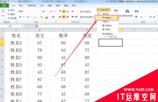The width and height of the screenshot is (158, 102).
Task: Click the wrap text button
Action: 85,12
